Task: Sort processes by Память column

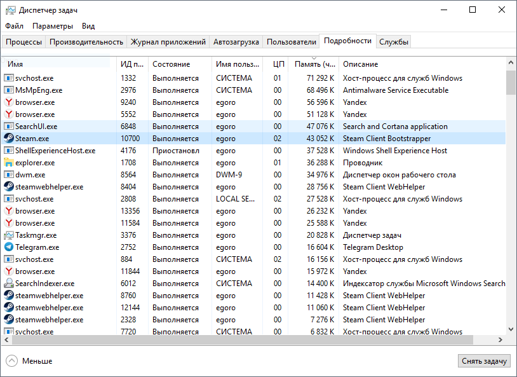Action: (x=314, y=64)
